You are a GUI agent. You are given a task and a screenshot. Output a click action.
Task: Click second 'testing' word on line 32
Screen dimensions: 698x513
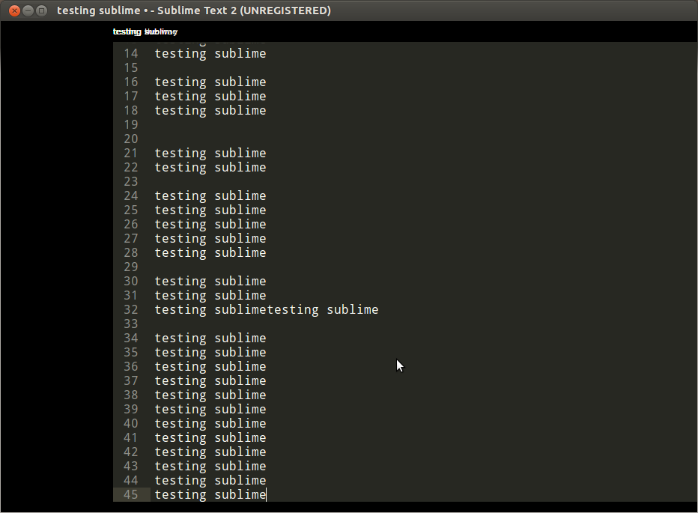(x=293, y=310)
